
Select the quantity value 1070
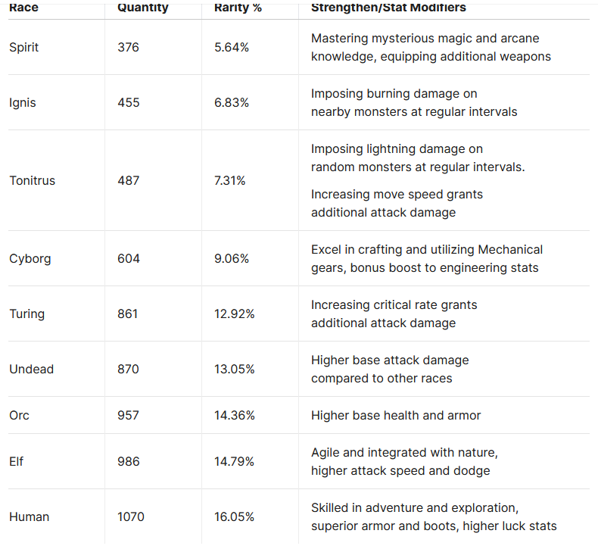pyautogui.click(x=132, y=516)
